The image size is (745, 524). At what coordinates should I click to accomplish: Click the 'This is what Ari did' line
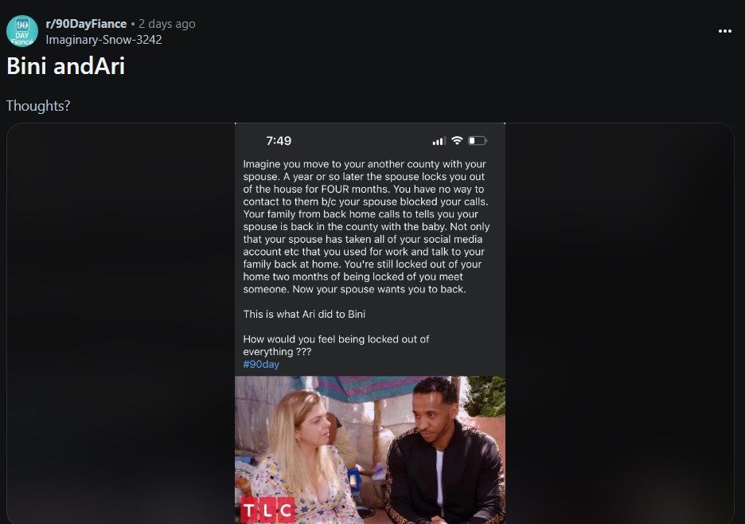pos(304,315)
